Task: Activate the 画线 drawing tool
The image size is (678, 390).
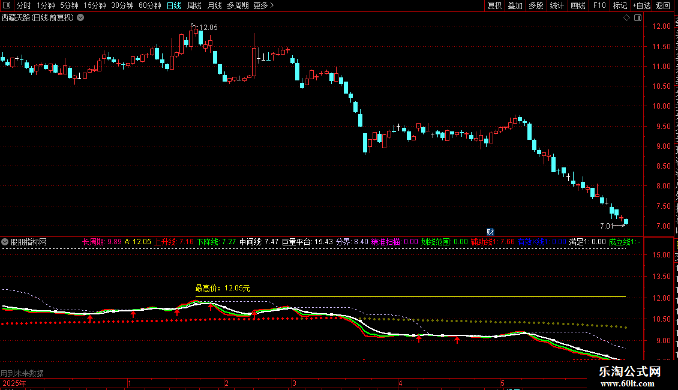Action: (x=578, y=5)
